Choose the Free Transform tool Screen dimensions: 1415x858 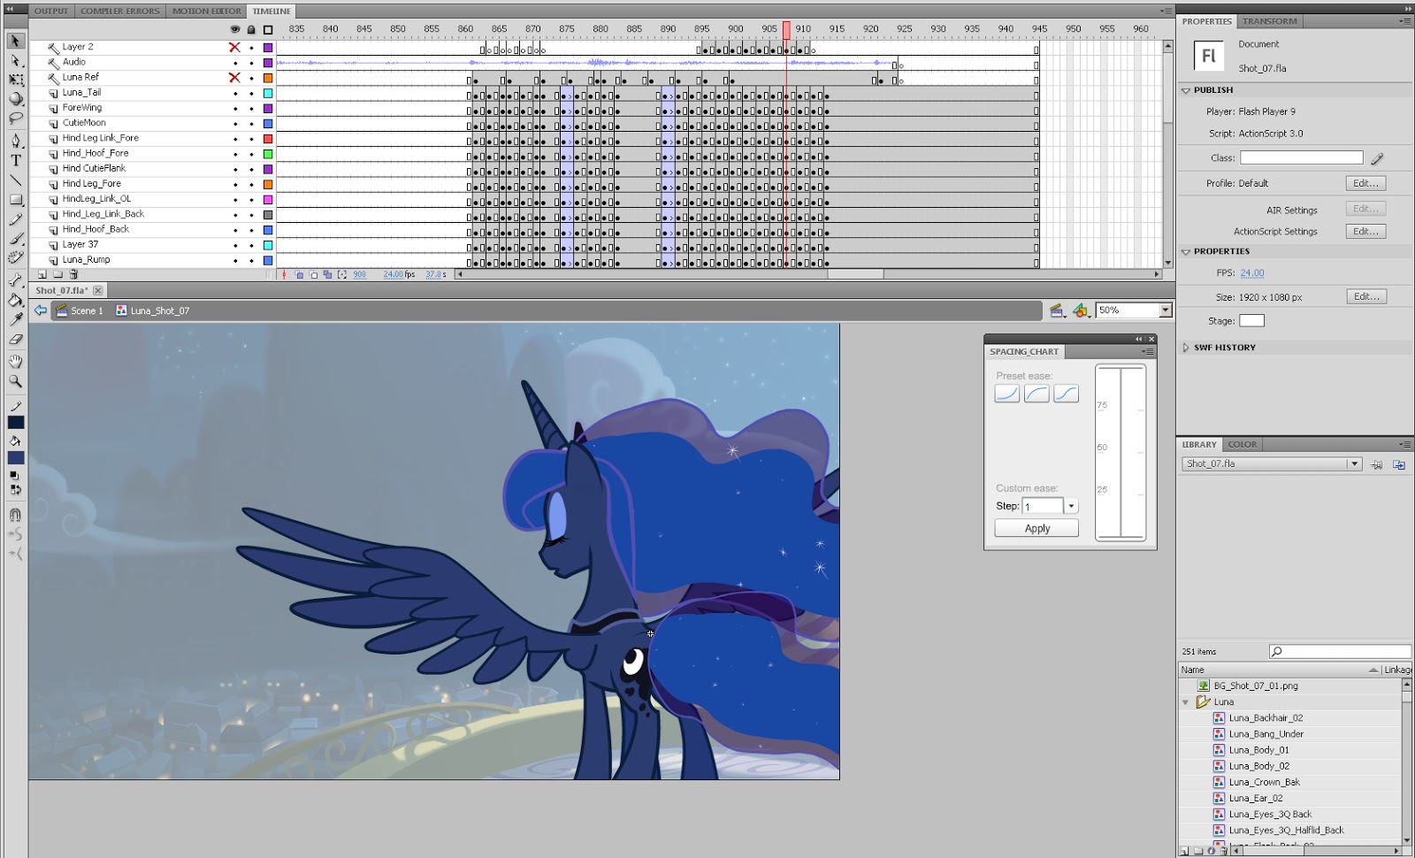(x=15, y=80)
